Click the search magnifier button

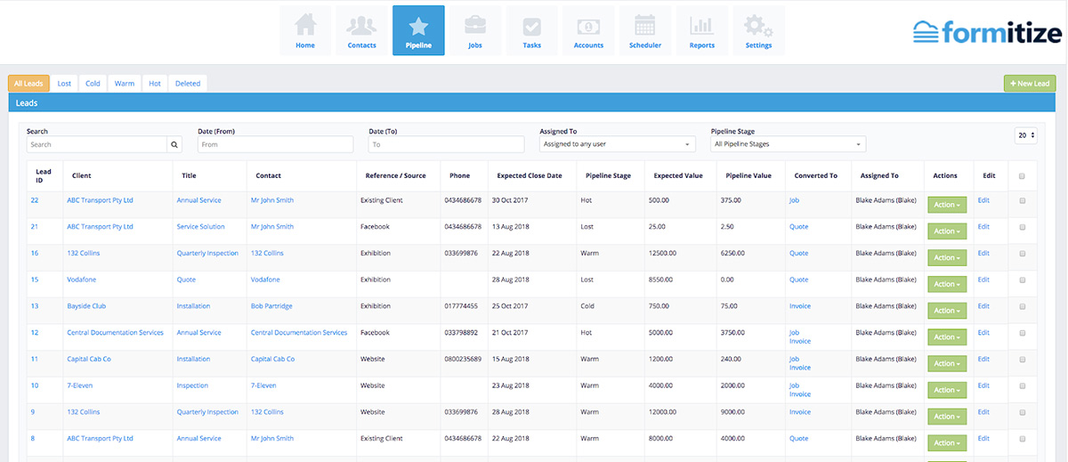tap(174, 144)
